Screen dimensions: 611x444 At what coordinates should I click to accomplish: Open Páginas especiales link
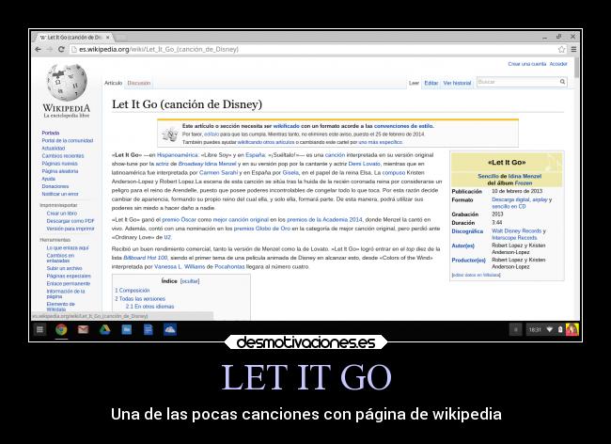[x=69, y=276]
